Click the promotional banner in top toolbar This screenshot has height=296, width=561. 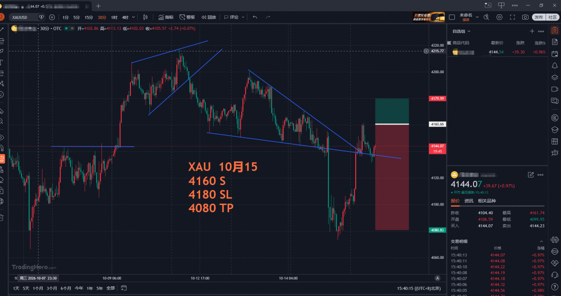[428, 17]
